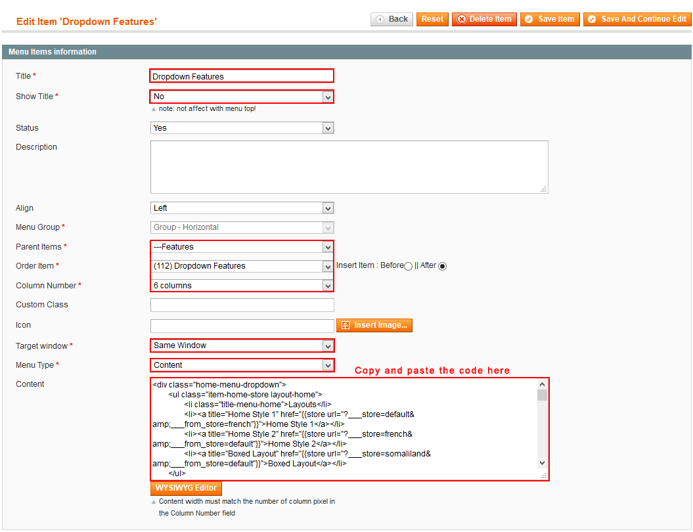Click the 'Custom Class' label

42,305
